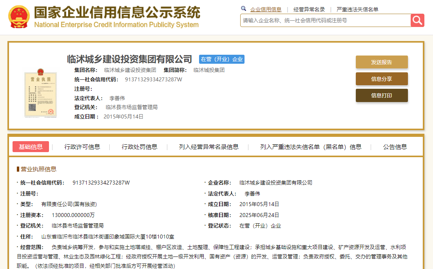Select the 经营异常名录 search category
Screen dimensions: 433x269
point(309,9)
